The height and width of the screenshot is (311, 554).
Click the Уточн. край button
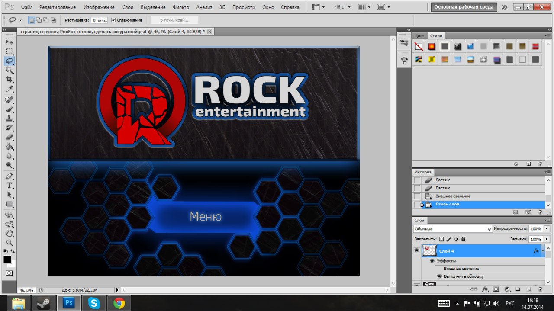[x=174, y=20]
